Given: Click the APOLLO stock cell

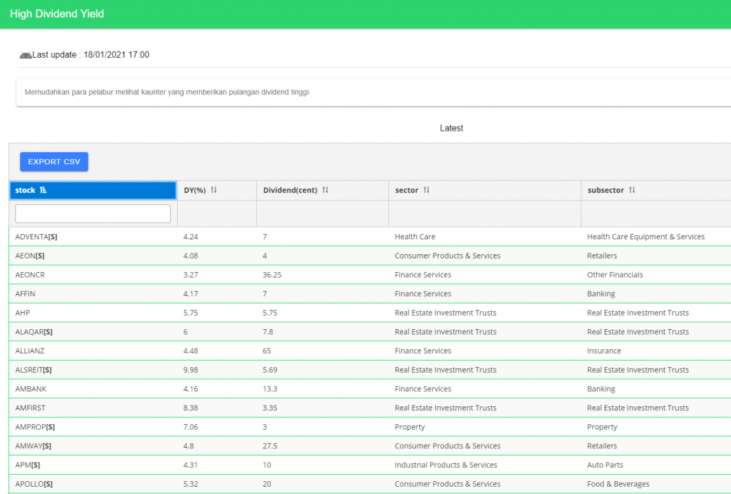Looking at the screenshot, I should pos(34,484).
